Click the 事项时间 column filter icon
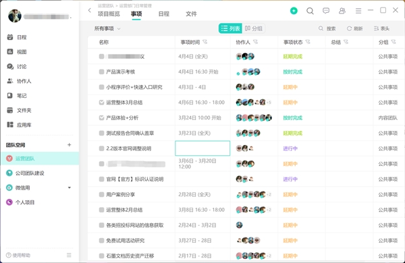Viewport: 405px width, 263px height. coord(205,42)
